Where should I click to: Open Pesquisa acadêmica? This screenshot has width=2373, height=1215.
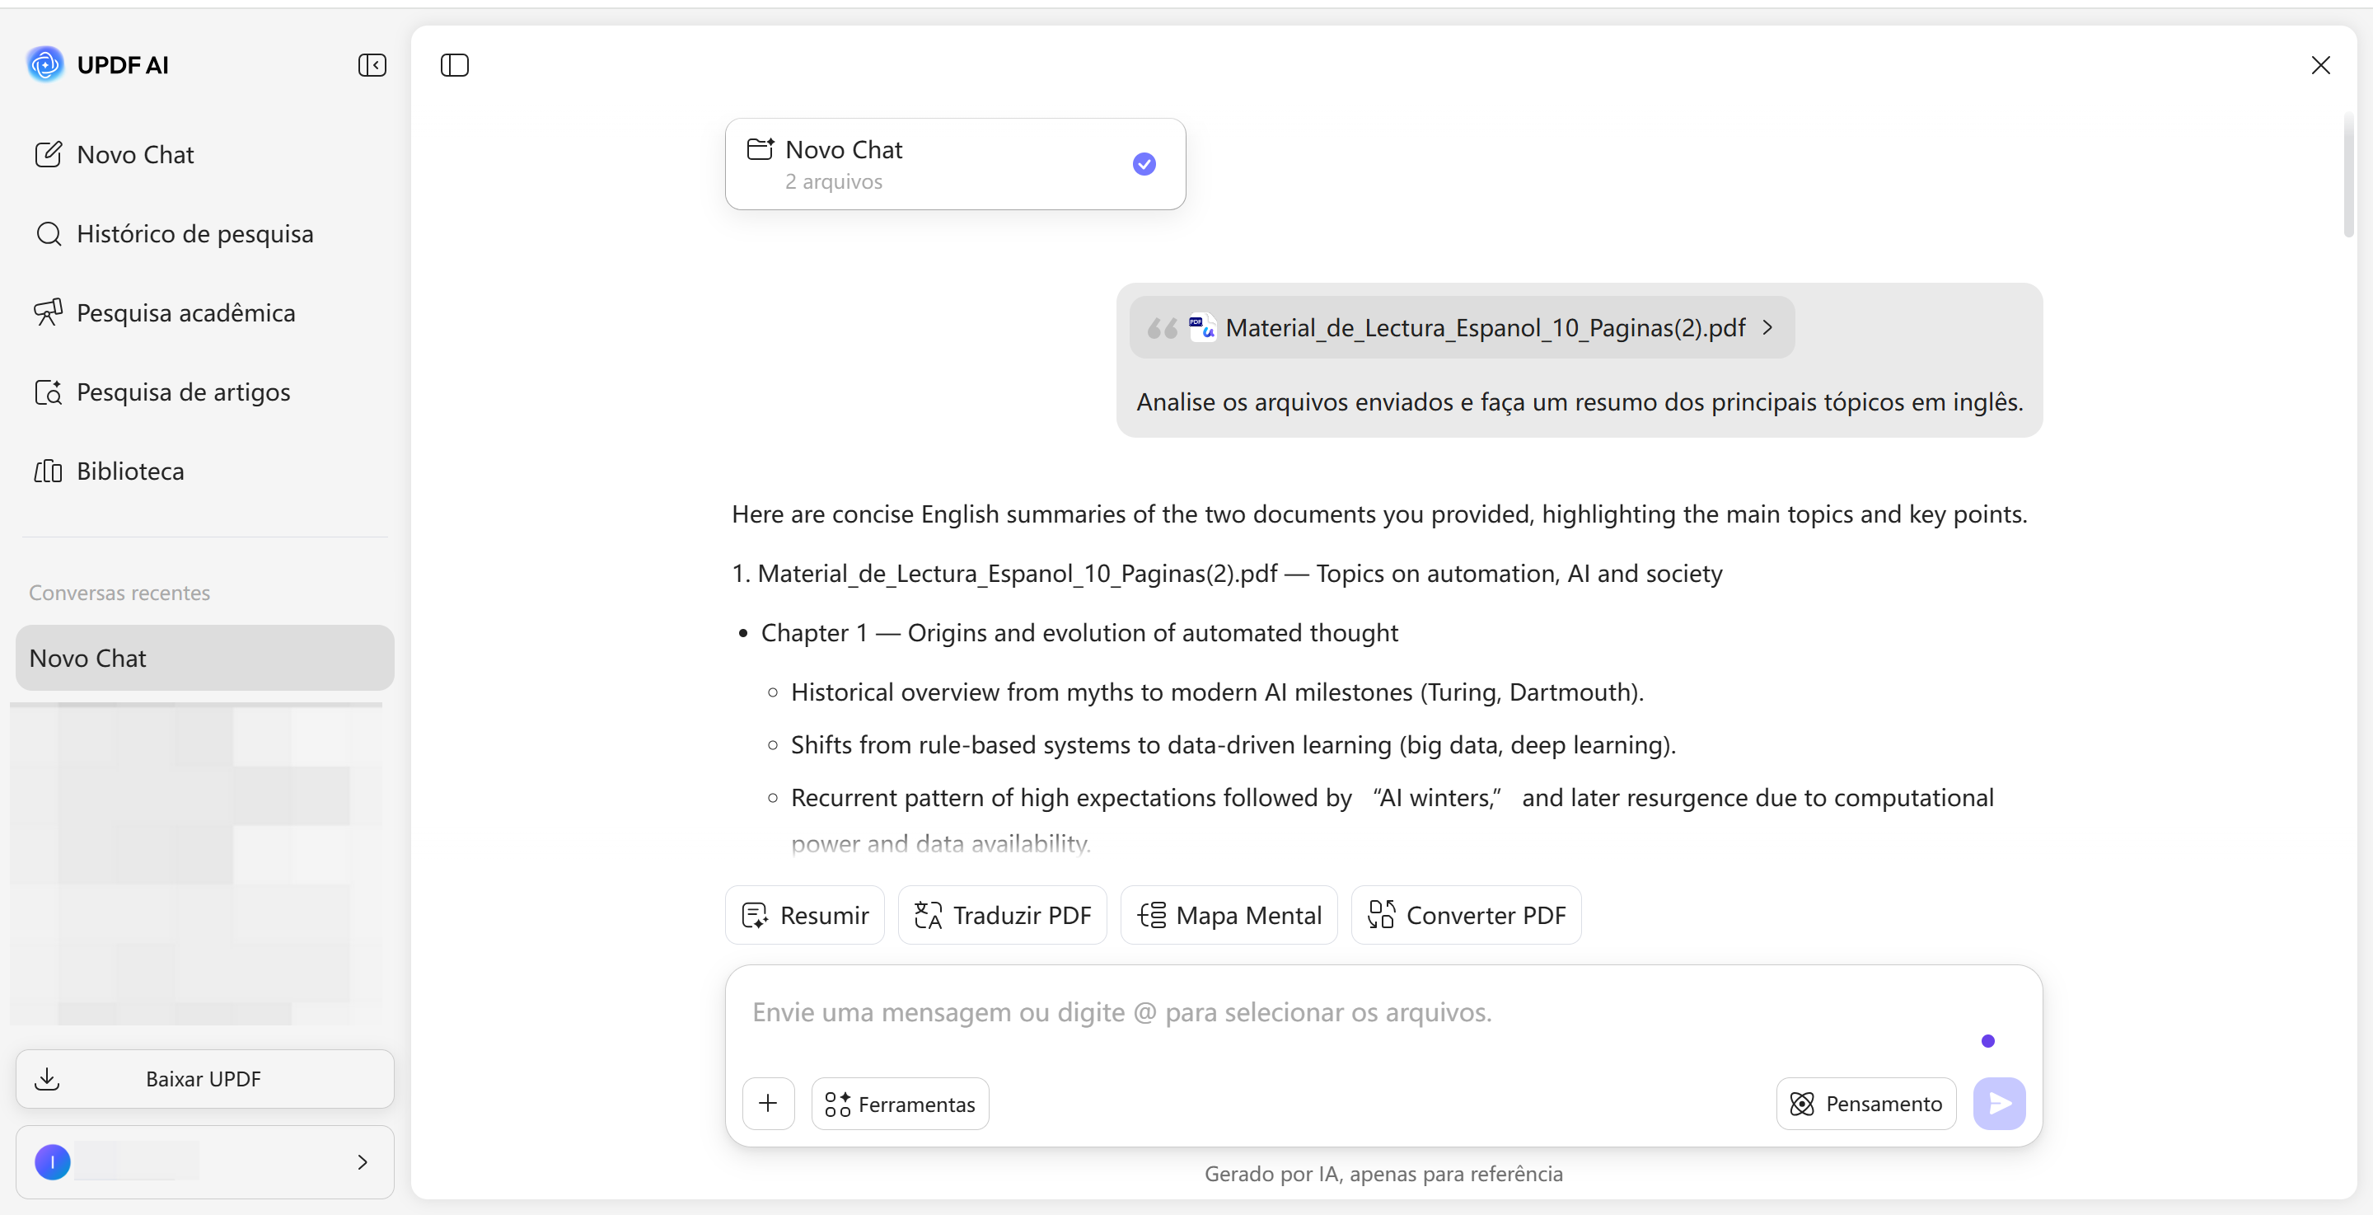[x=165, y=312]
